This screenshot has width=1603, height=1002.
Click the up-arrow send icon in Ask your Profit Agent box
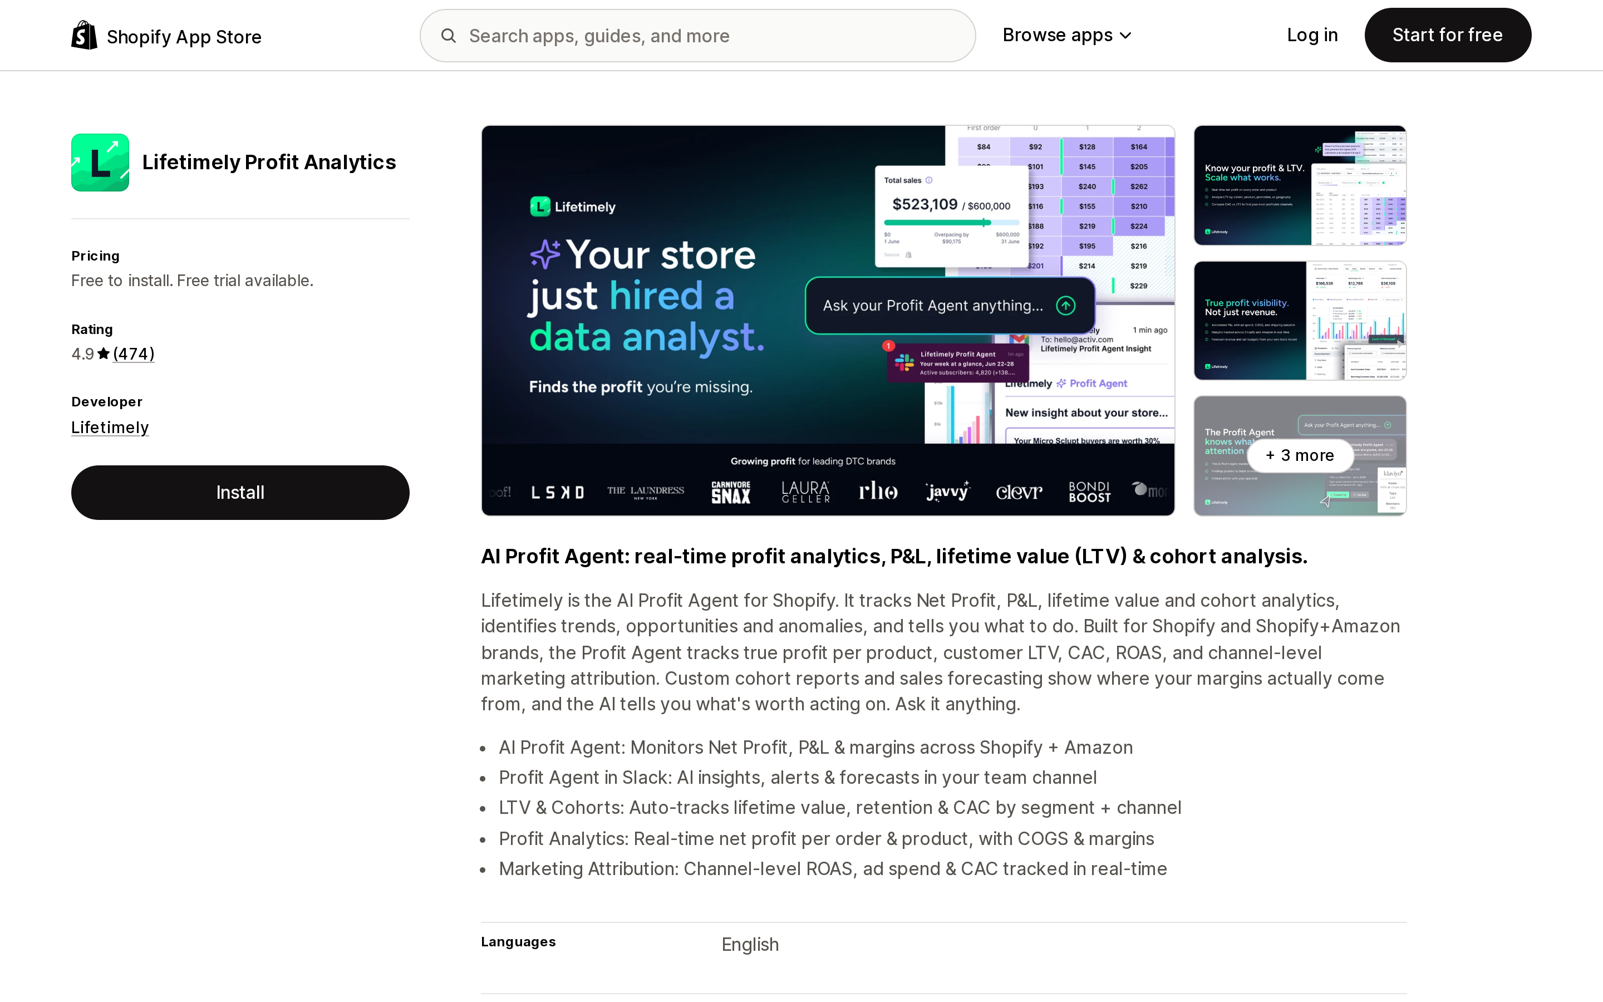click(x=1065, y=306)
